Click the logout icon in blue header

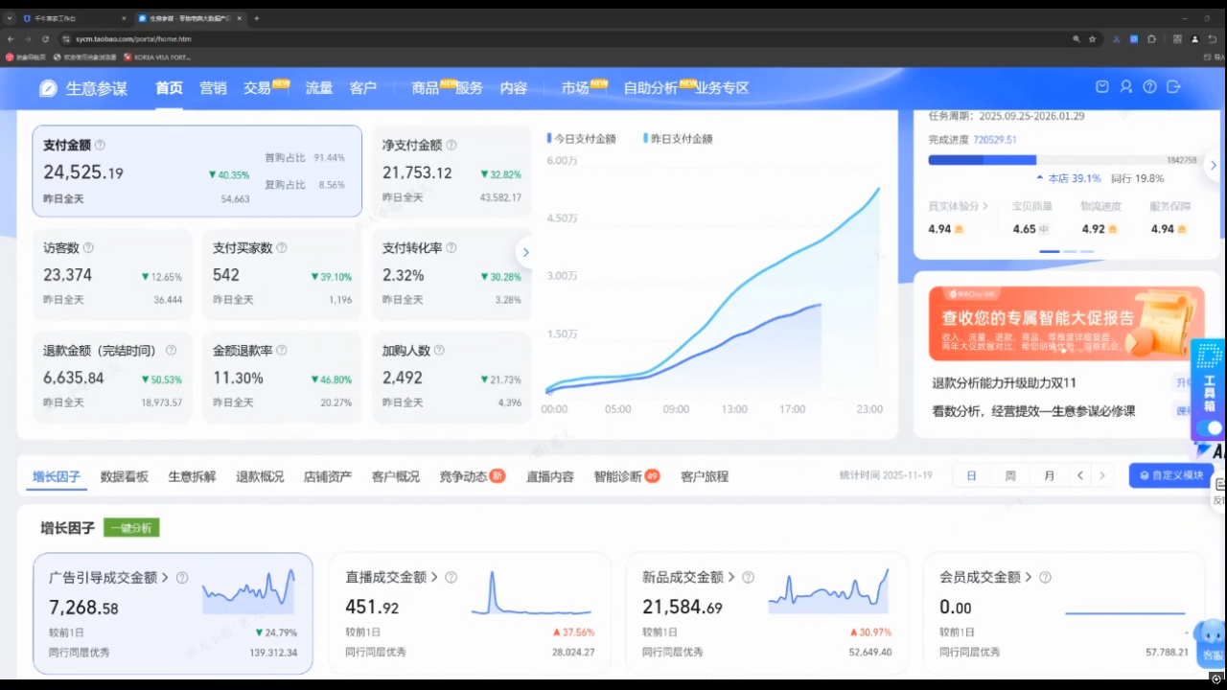point(1173,87)
